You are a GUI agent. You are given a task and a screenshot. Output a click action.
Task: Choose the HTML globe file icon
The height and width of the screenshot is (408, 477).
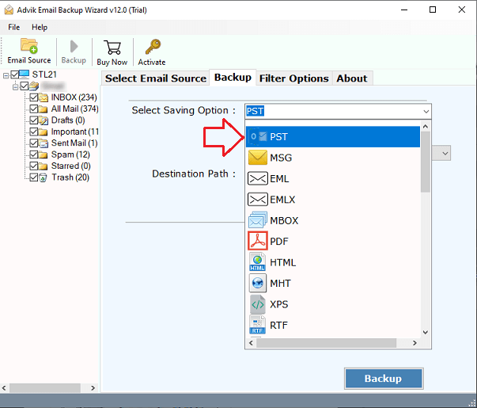[257, 262]
